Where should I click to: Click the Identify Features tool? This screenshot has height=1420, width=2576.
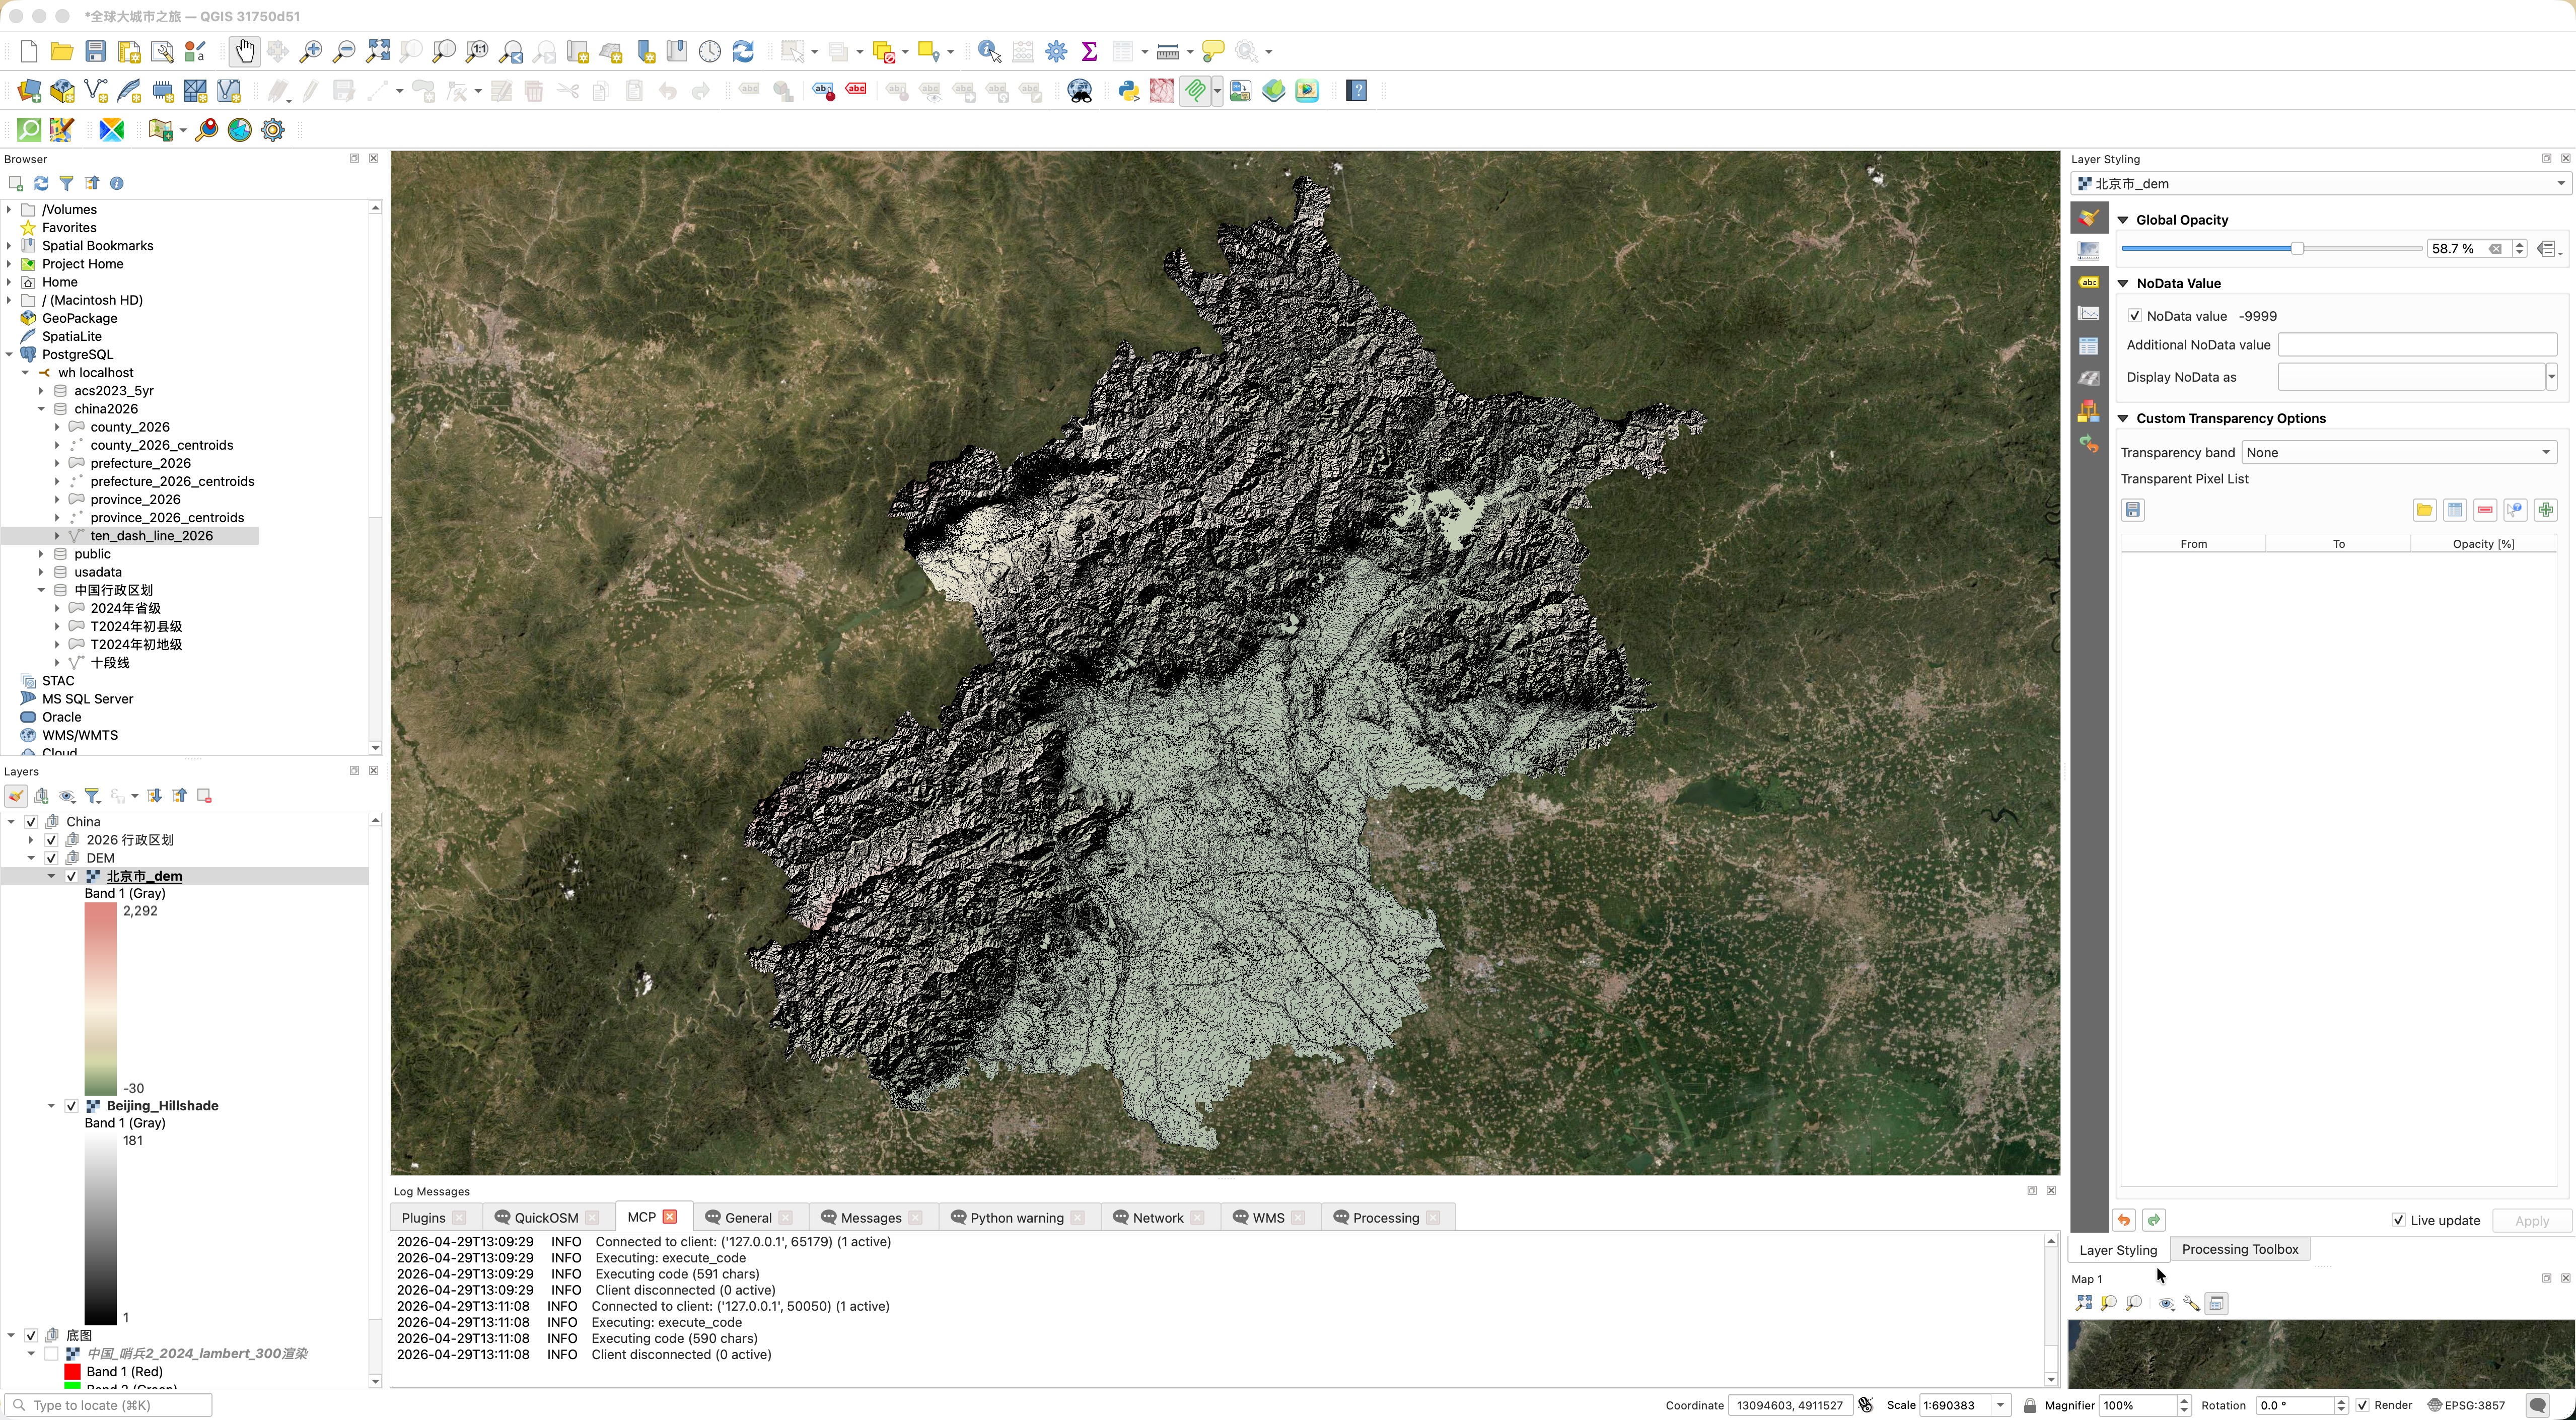click(989, 51)
